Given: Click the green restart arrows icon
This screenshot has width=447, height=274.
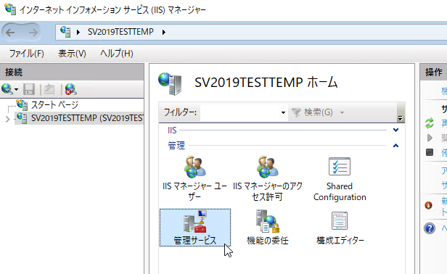Looking at the screenshot, I should (430, 123).
